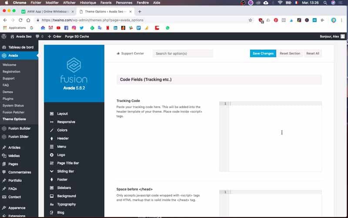Click the Header up-arrow icon

52,138
